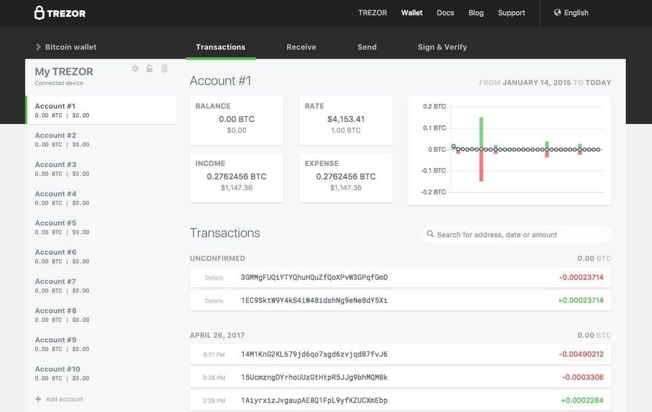Select Account #7 in sidebar
This screenshot has height=412, width=652.
(x=101, y=285)
